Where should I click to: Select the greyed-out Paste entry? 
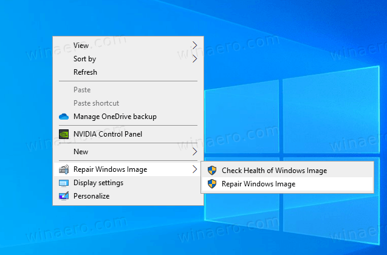(x=128, y=89)
